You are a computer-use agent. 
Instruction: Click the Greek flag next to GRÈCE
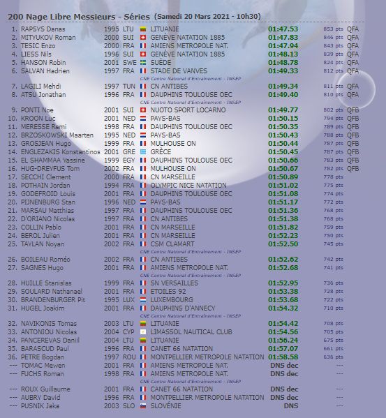tap(143, 152)
